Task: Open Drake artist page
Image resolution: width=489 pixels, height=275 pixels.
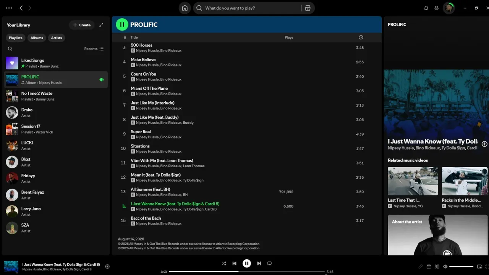Action: [x=56, y=112]
